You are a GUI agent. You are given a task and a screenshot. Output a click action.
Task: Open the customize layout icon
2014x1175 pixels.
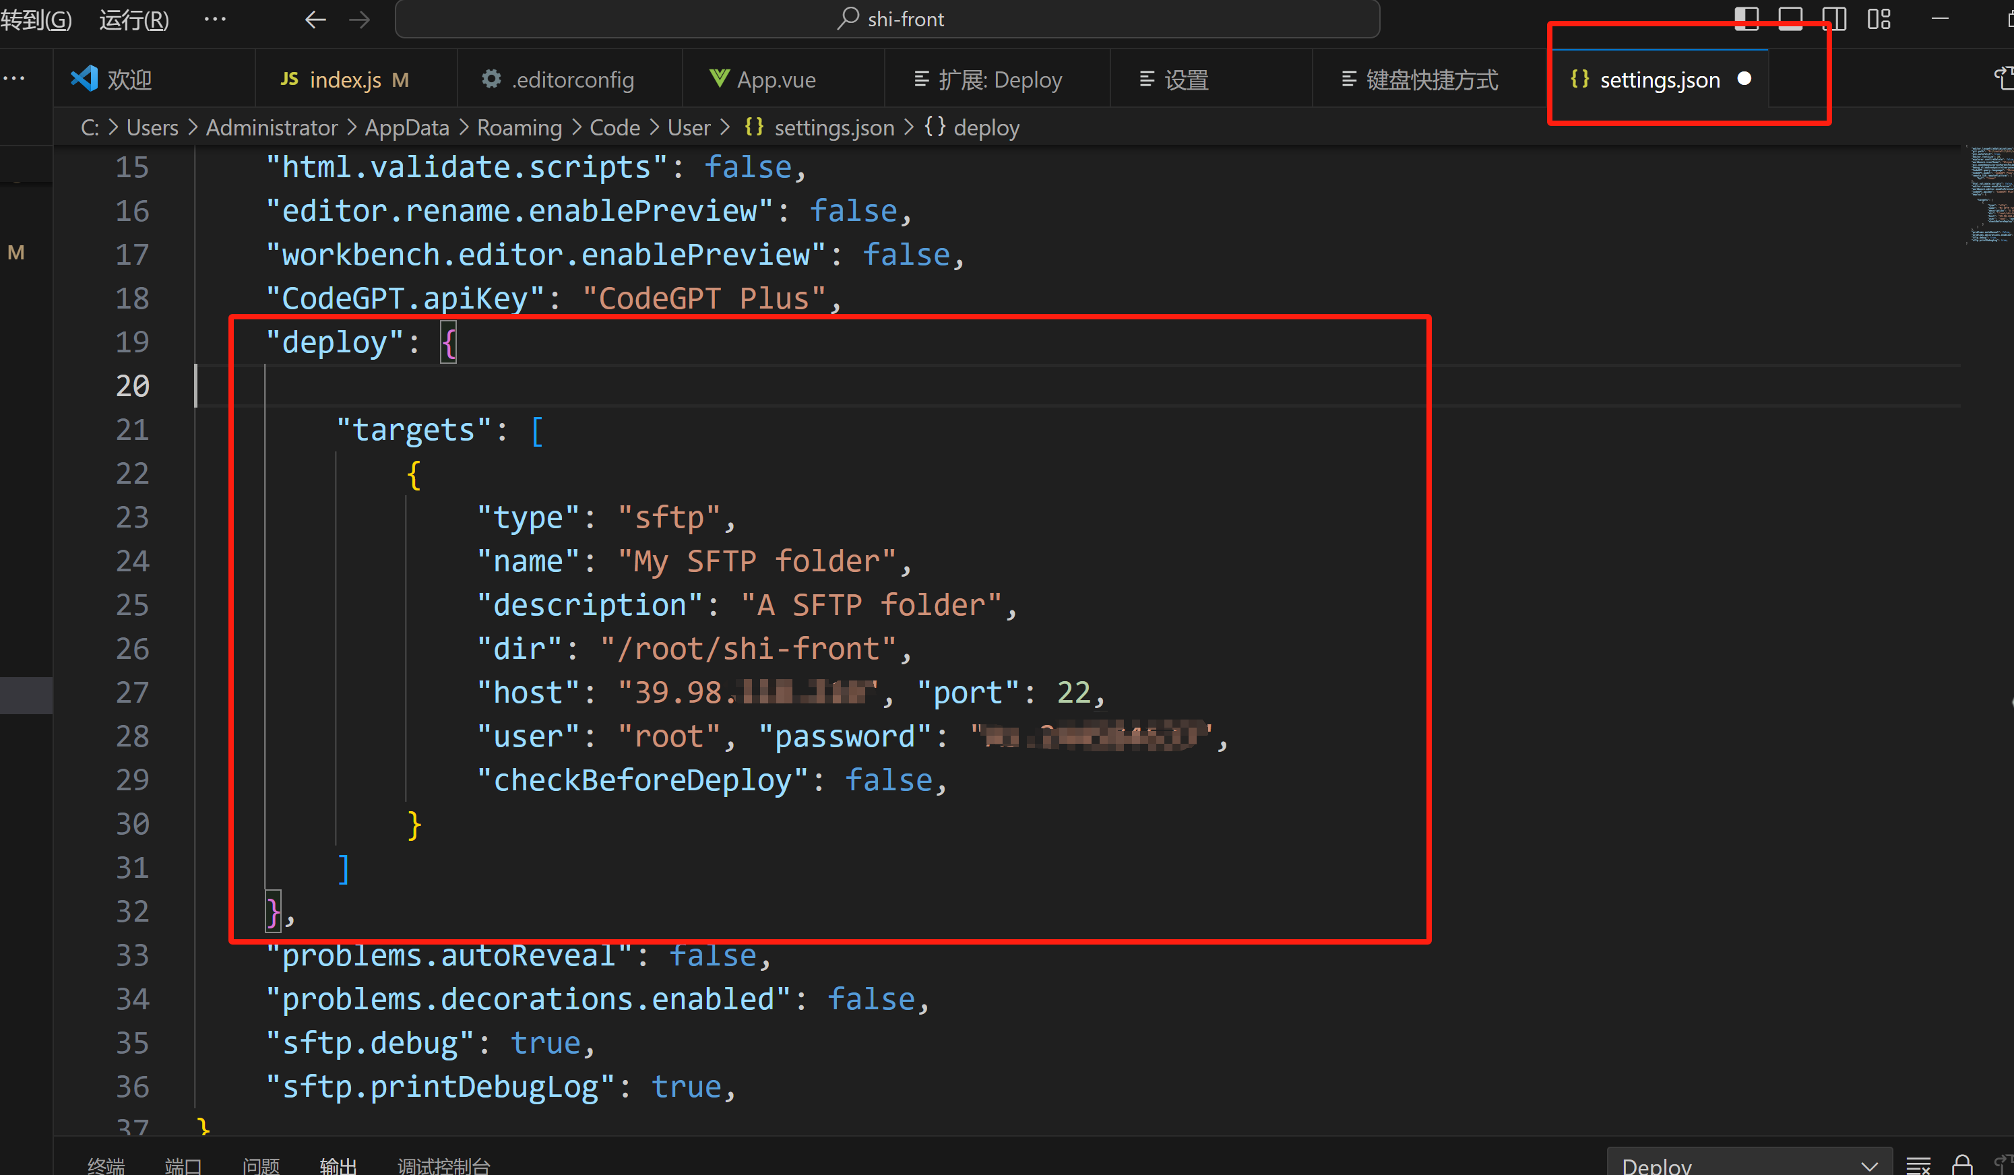(x=1879, y=18)
